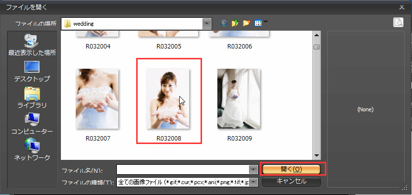Open ネットワーク in the sidebar
412x195 pixels.
(32, 150)
